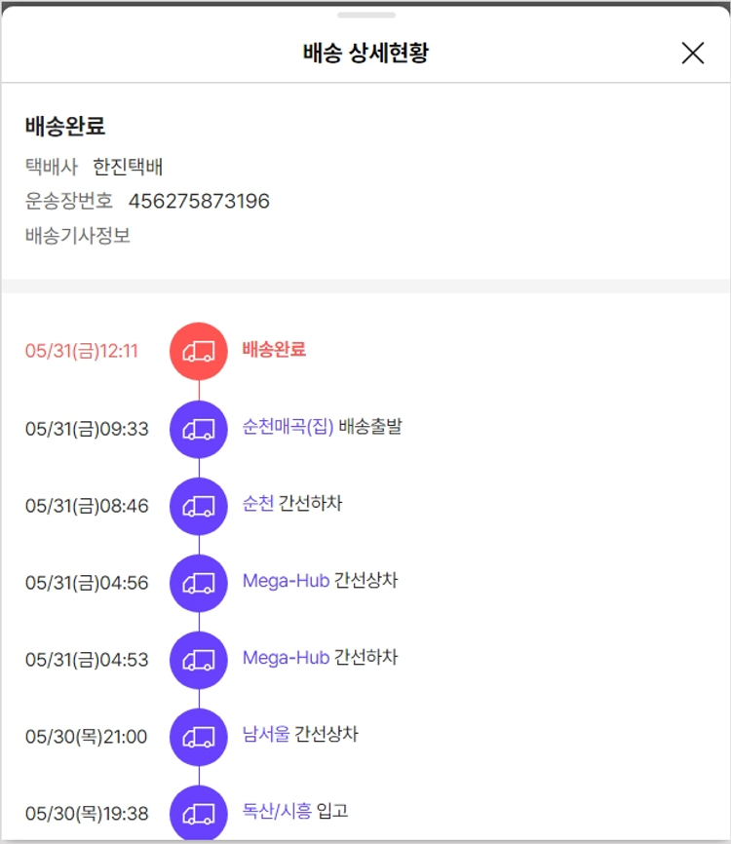This screenshot has height=844, width=731.
Task: Open the 독산/시흥 location link
Action: pyautogui.click(x=278, y=811)
